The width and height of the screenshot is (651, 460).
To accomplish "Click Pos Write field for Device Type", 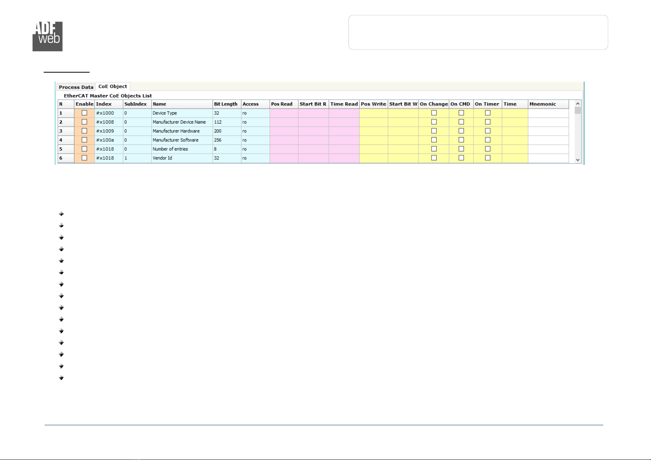I will click(374, 113).
